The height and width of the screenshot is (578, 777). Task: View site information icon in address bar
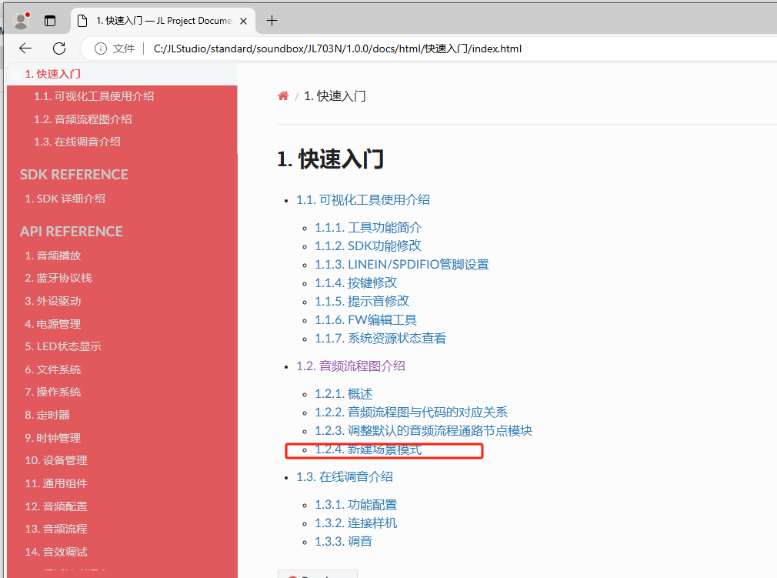tap(101, 48)
